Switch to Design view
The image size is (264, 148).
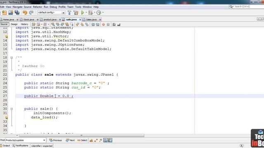click(14, 24)
